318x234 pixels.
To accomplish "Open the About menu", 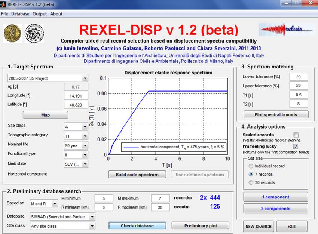I will pyautogui.click(x=56, y=14).
